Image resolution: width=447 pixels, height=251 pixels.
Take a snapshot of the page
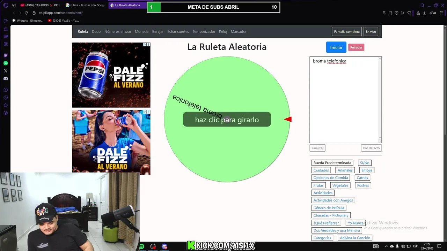(390, 13)
